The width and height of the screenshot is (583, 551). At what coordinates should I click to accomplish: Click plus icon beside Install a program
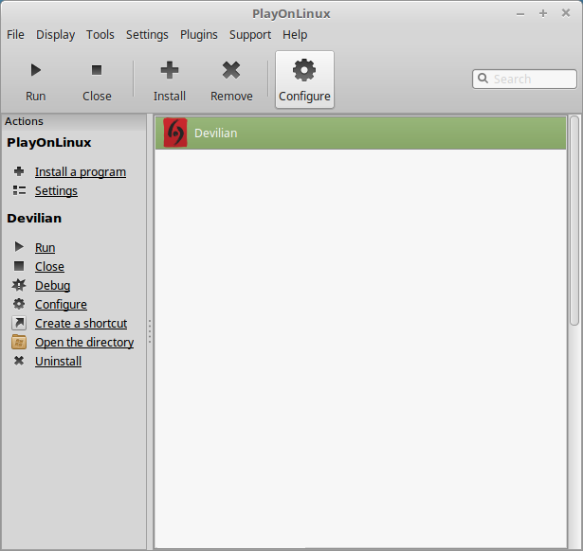coord(19,171)
